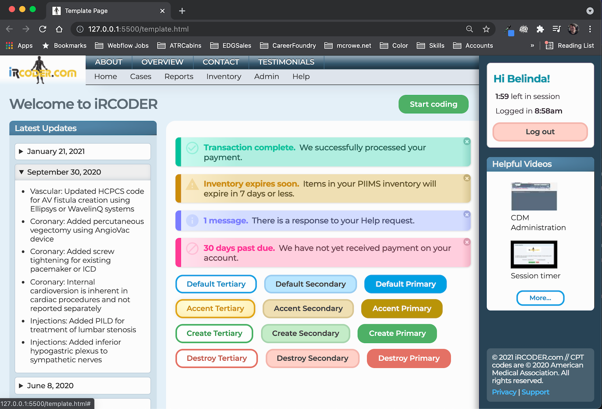Viewport: 602px width, 409px height.
Task: Click the Create Tertiary button
Action: coord(214,334)
